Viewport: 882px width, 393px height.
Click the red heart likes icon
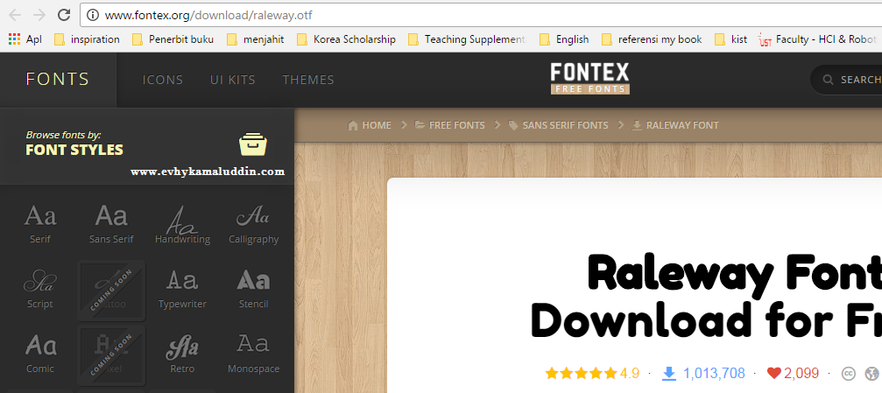pyautogui.click(x=774, y=373)
